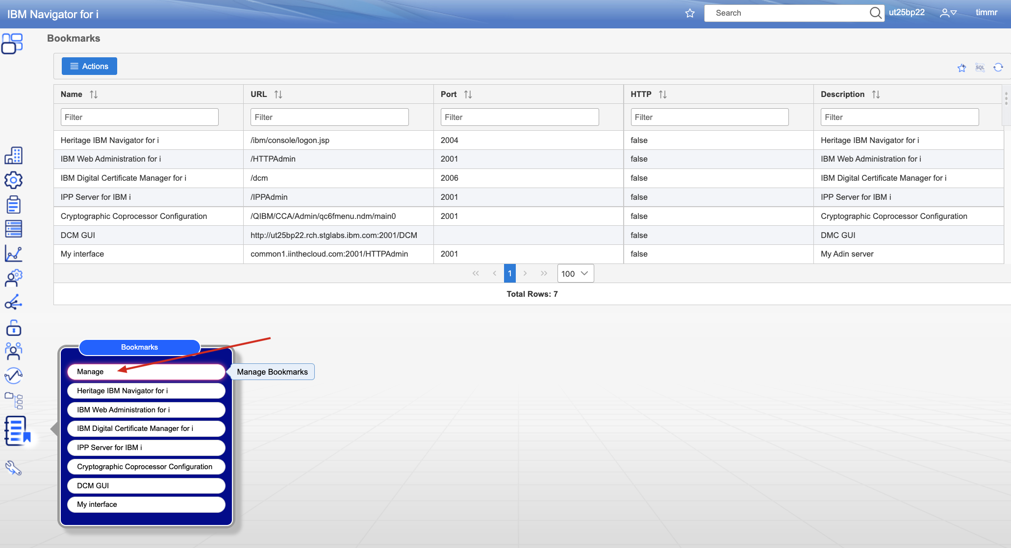Open the rows-per-page 100 dropdown

click(575, 273)
